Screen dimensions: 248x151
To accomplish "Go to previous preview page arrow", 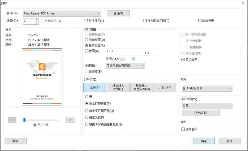I will click(x=12, y=120).
